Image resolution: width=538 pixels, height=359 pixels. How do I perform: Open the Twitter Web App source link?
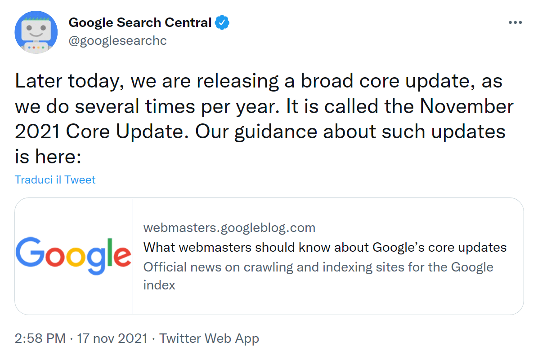pyautogui.click(x=209, y=338)
